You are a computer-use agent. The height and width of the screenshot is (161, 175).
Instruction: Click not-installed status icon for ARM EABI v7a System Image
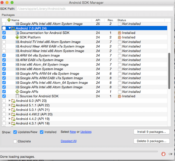point(120,60)
